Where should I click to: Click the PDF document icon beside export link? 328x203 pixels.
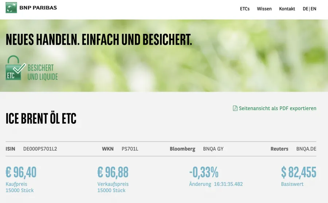(235, 108)
